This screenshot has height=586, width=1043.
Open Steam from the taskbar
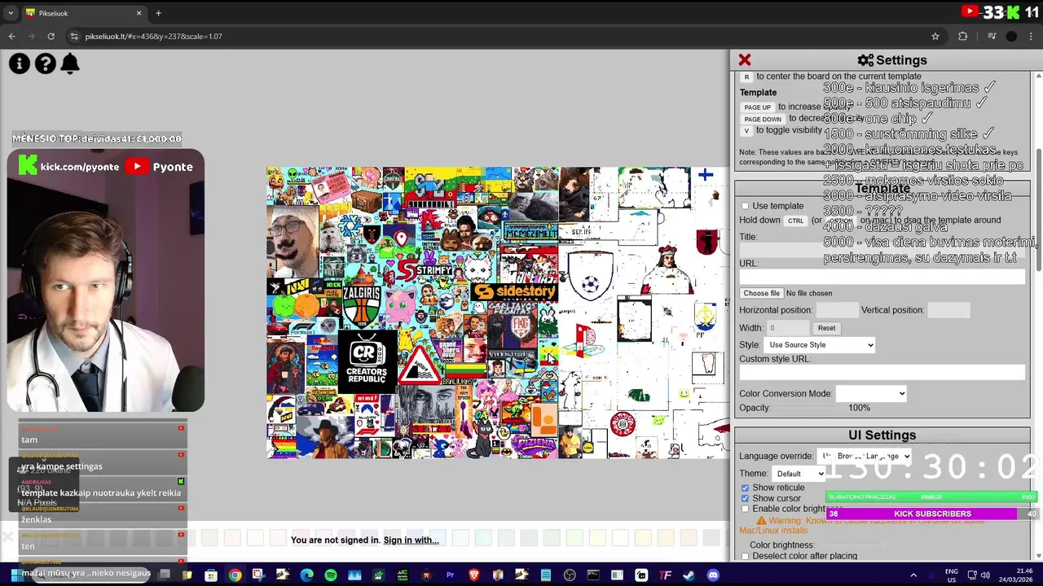(x=689, y=575)
